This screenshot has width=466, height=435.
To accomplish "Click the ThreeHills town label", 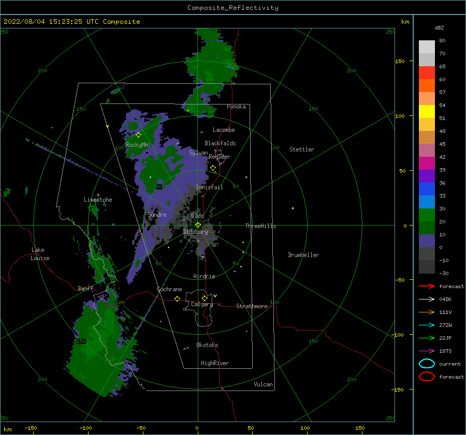I will pyautogui.click(x=260, y=226).
